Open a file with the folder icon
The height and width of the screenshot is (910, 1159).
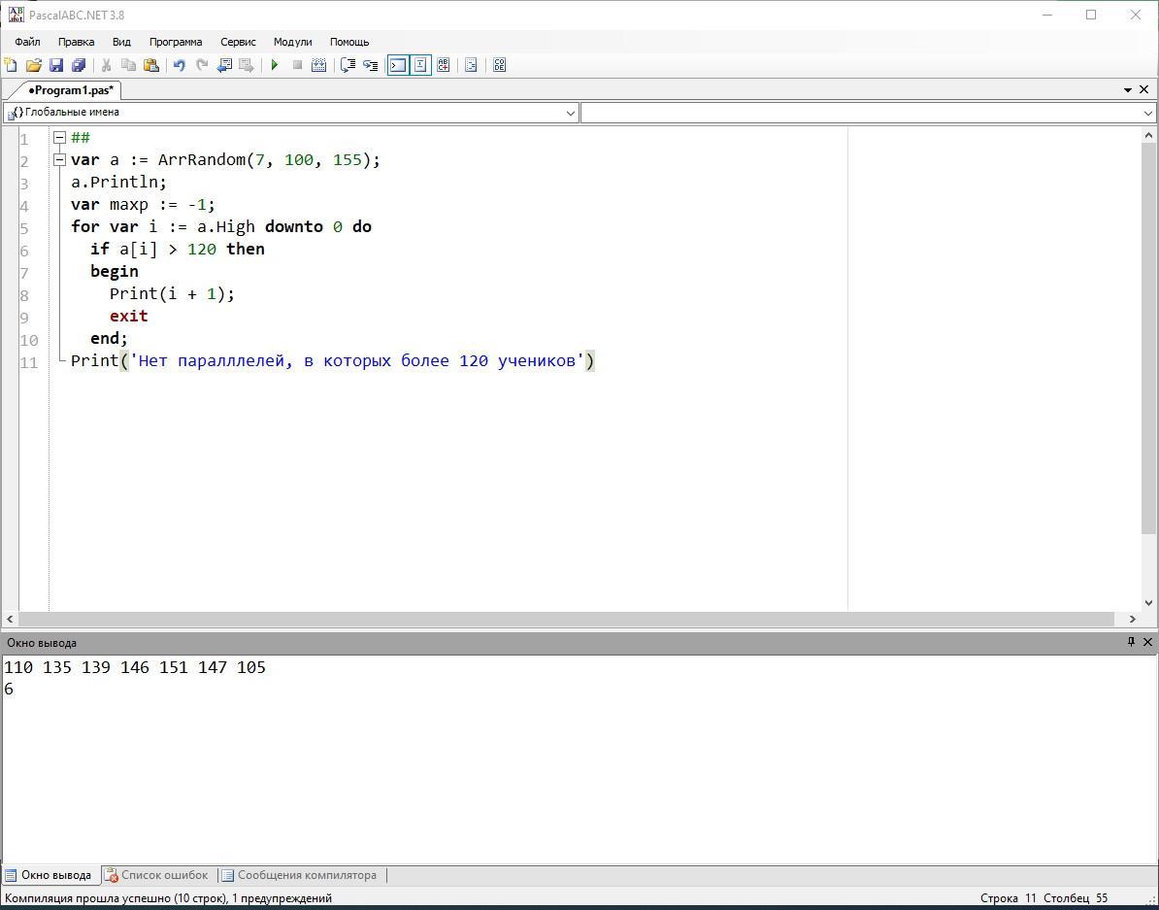tap(33, 65)
